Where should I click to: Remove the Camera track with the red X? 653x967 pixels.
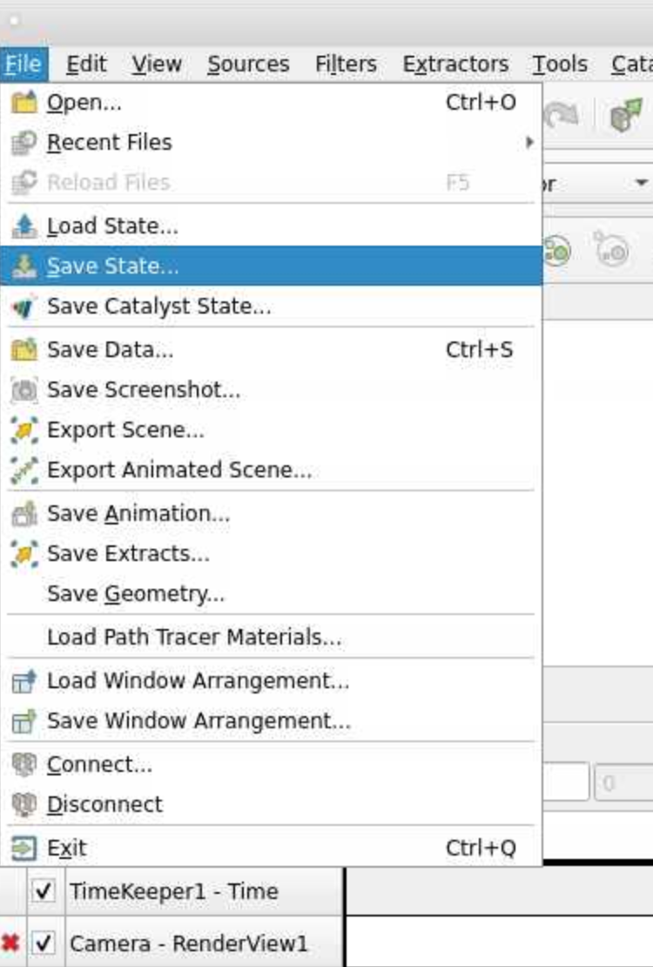click(10, 943)
